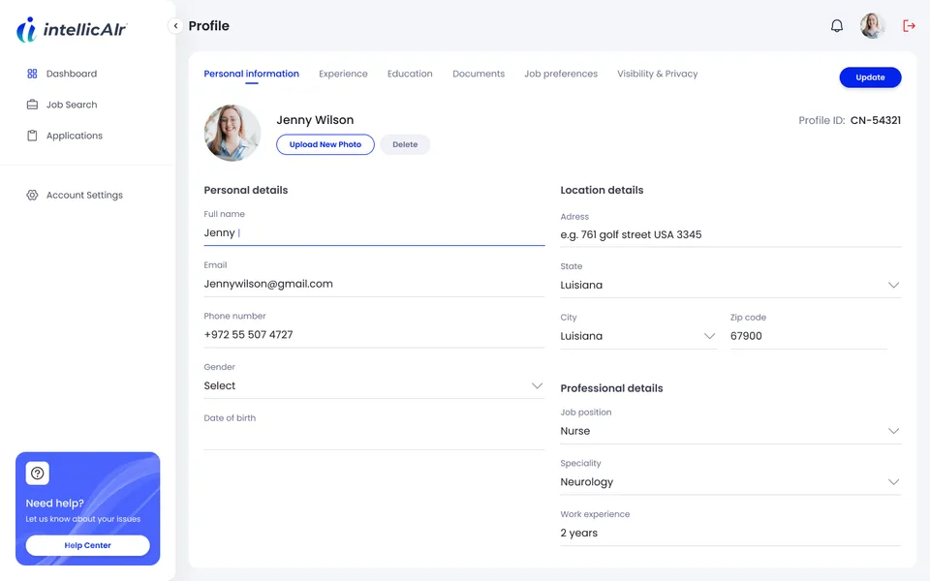Open the Help Center button
The image size is (930, 581).
click(88, 545)
